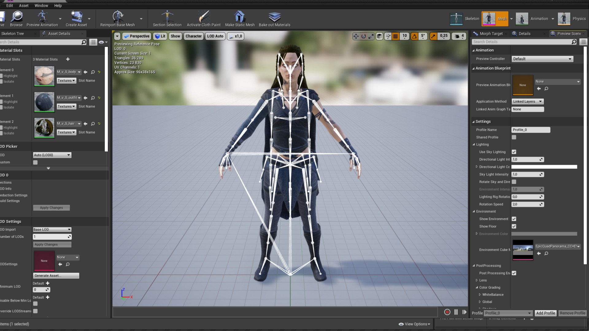Image resolution: width=589 pixels, height=331 pixels.
Task: Click record button in viewport timeline
Action: (447, 312)
